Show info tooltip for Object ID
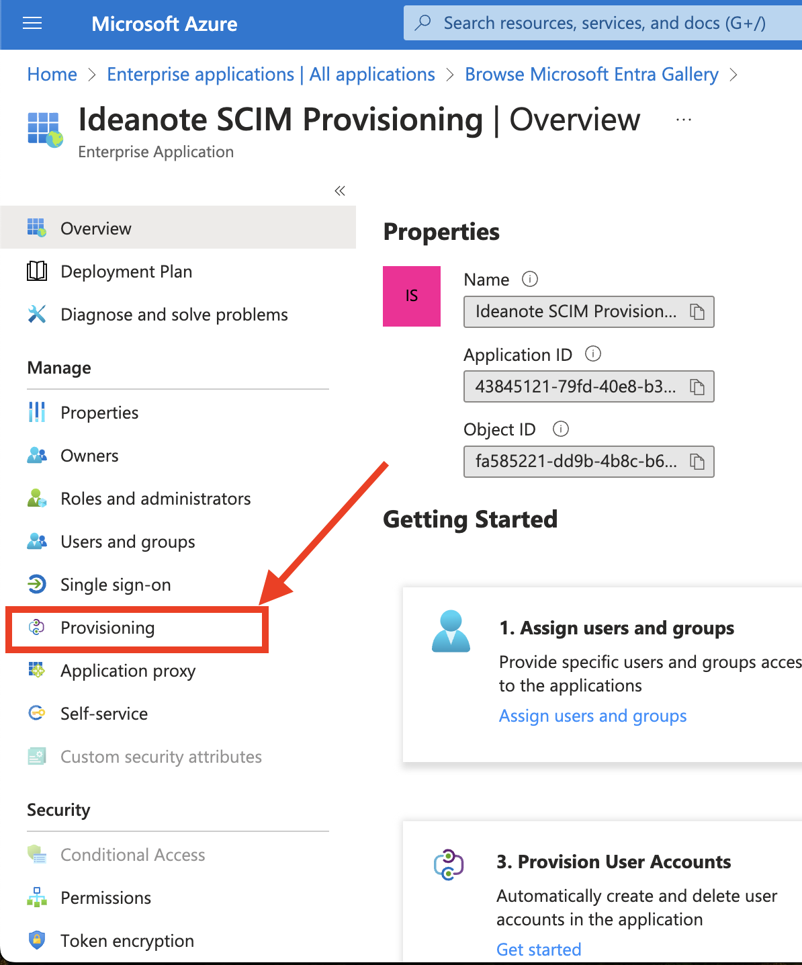Viewport: 802px width, 965px height. [561, 429]
